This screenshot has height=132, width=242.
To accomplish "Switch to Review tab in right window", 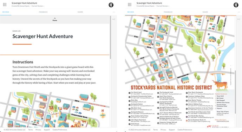I will (x=131, y=12).
